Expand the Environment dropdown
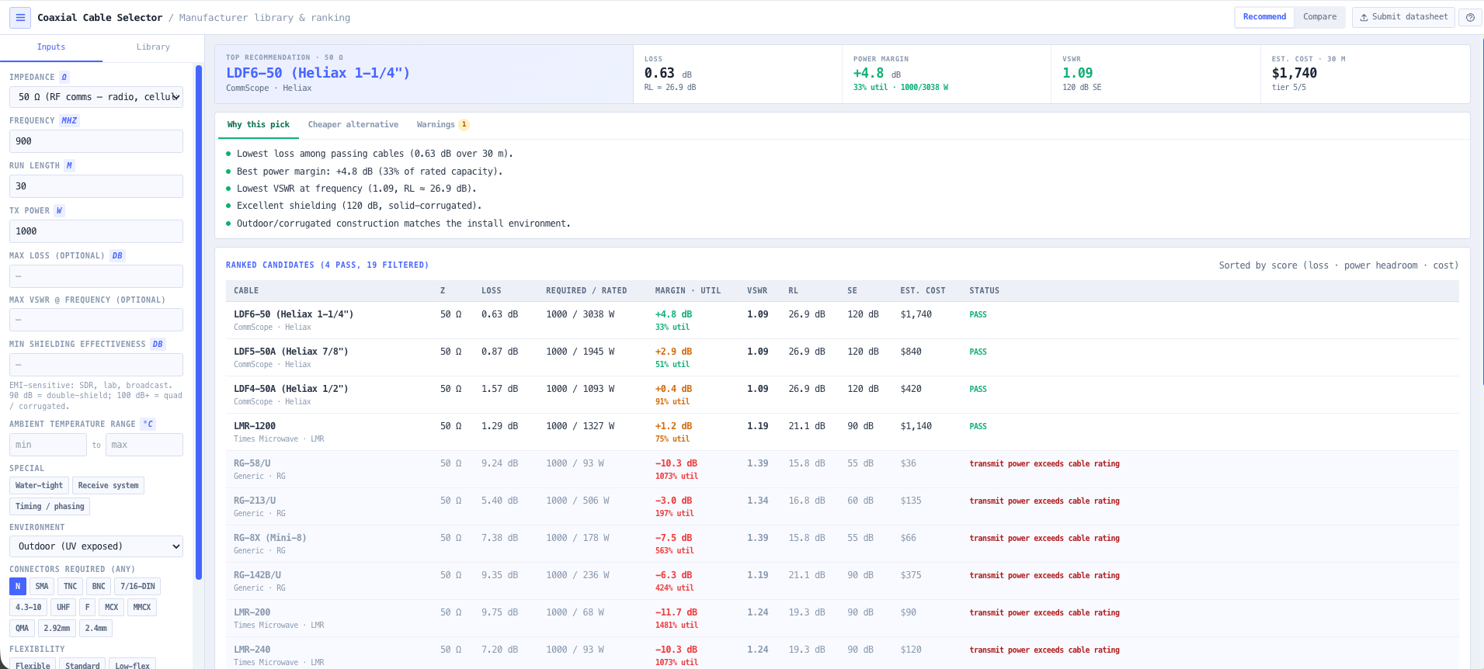The height and width of the screenshot is (669, 1484). pyautogui.click(x=96, y=546)
